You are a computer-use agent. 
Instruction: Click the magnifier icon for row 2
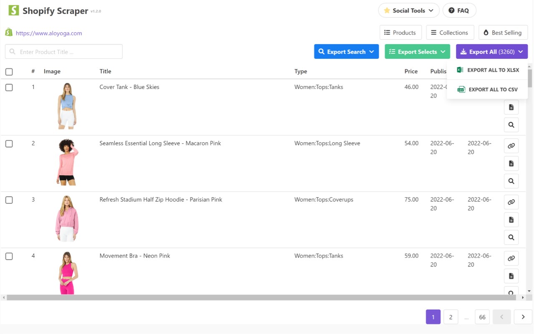click(x=511, y=181)
